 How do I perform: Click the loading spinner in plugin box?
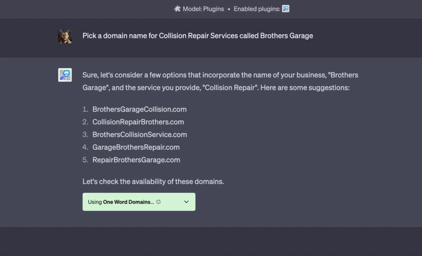click(x=158, y=202)
